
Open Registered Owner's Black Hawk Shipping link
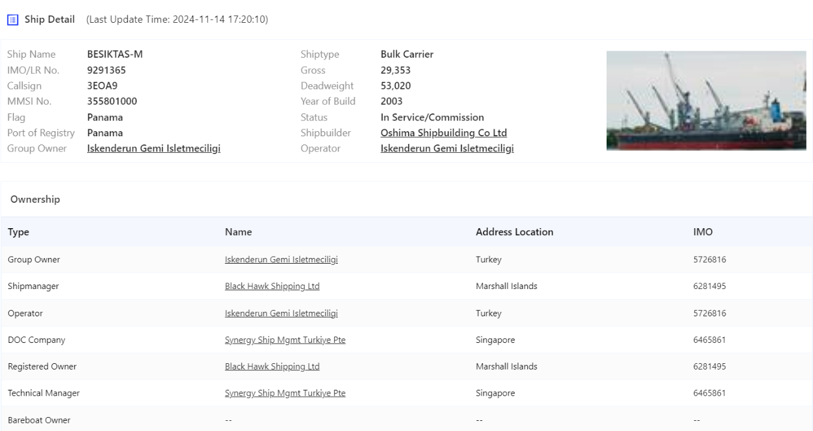[272, 366]
